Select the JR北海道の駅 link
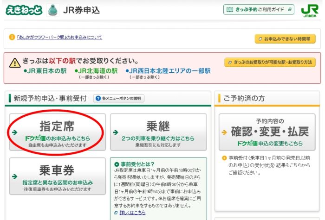Screen dimensions: 325x220 coord(96,71)
